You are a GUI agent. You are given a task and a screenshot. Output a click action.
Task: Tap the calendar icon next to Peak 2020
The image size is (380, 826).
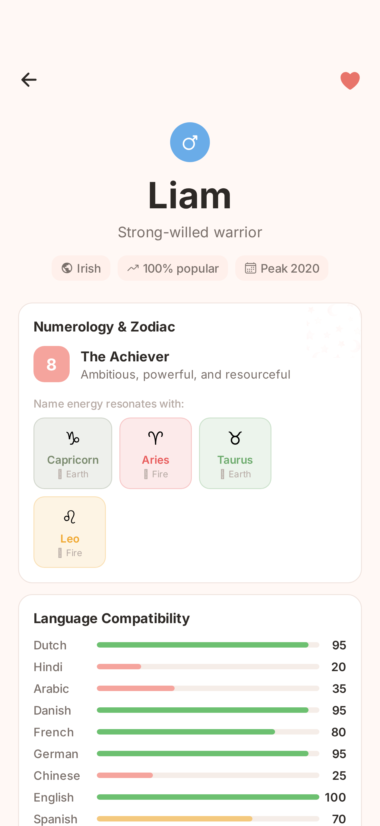(x=250, y=268)
